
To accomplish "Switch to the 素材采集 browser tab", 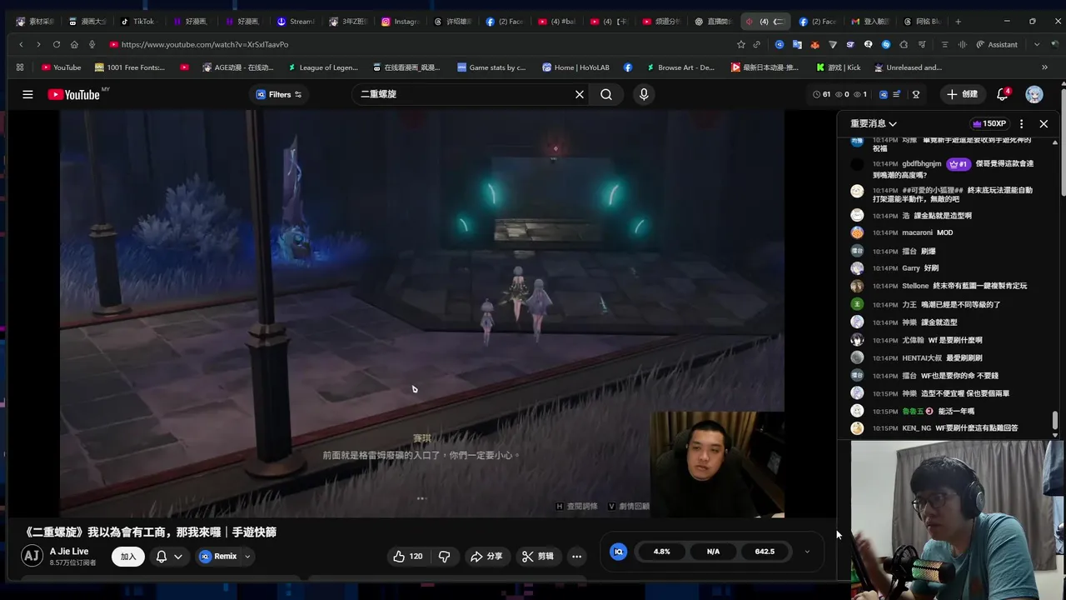I will 36,22.
